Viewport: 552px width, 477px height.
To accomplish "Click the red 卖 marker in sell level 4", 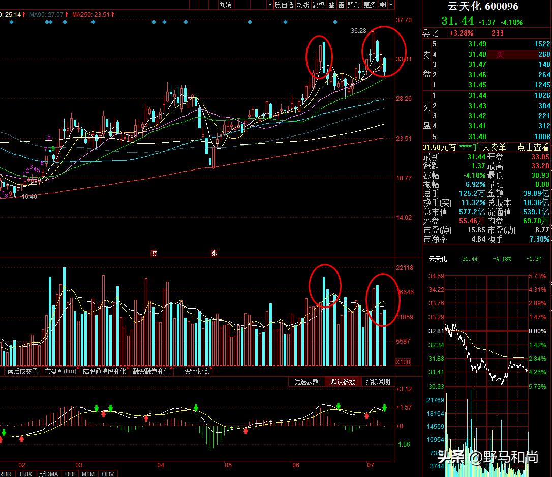I will 500,55.
